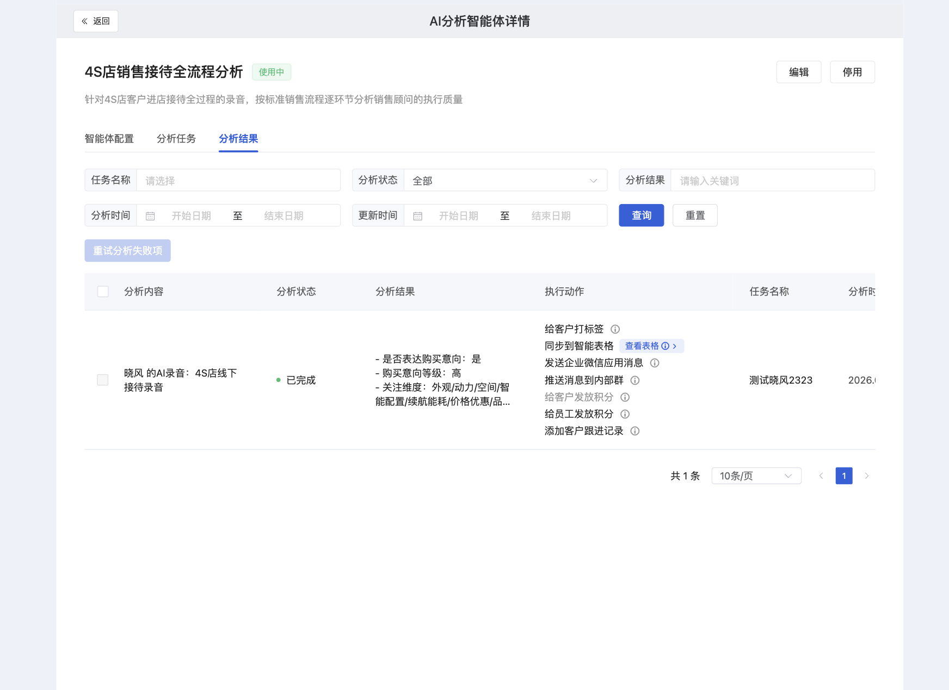Click 测试晓风2323 task name cell
This screenshot has width=949, height=690.
click(781, 380)
